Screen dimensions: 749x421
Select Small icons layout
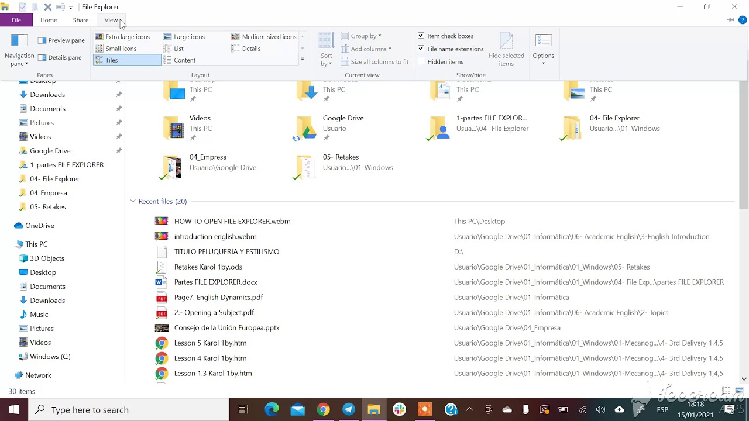116,49
